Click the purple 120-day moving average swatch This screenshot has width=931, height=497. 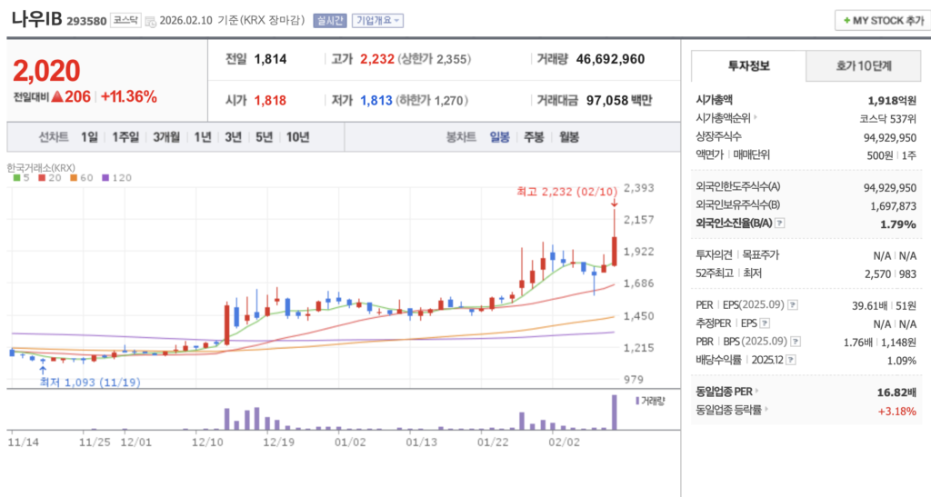pos(104,177)
